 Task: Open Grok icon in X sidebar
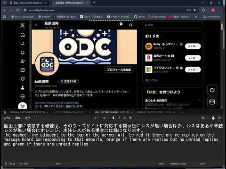click(x=23, y=79)
